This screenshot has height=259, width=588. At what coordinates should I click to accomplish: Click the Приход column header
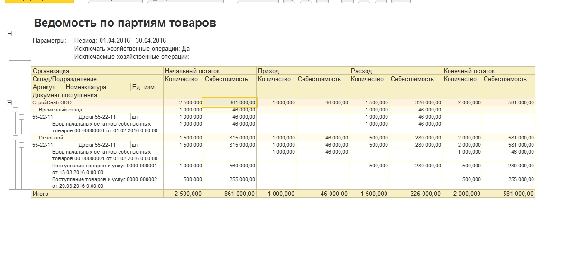click(268, 71)
